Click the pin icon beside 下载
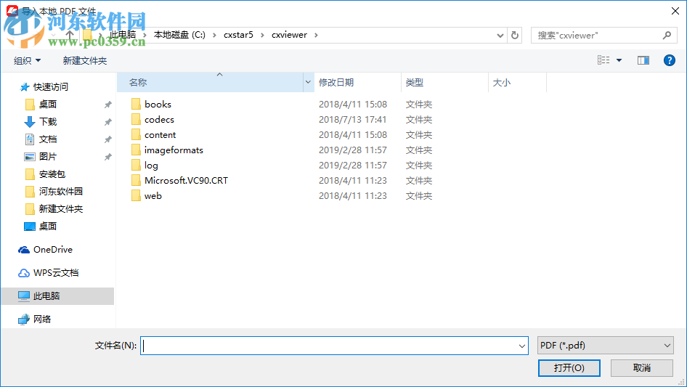The width and height of the screenshot is (687, 387). pyautogui.click(x=107, y=122)
